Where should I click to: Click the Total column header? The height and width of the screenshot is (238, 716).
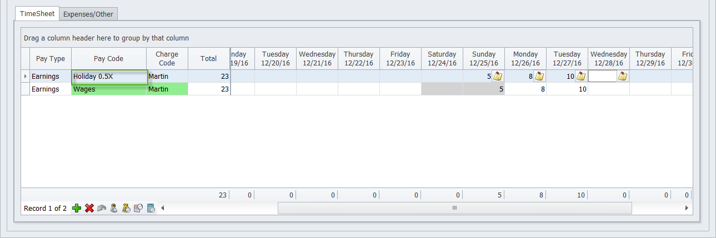click(208, 58)
